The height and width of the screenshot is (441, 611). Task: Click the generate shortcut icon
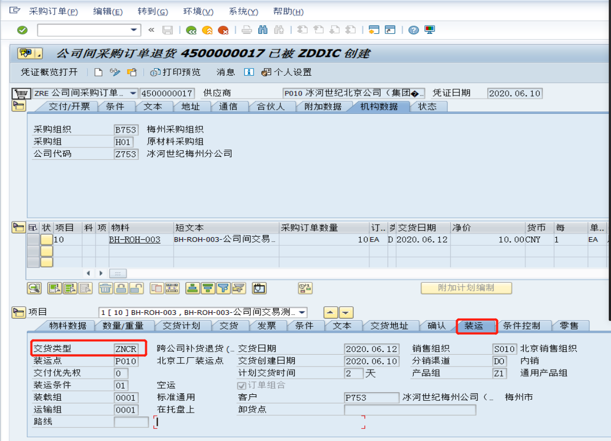click(390, 30)
